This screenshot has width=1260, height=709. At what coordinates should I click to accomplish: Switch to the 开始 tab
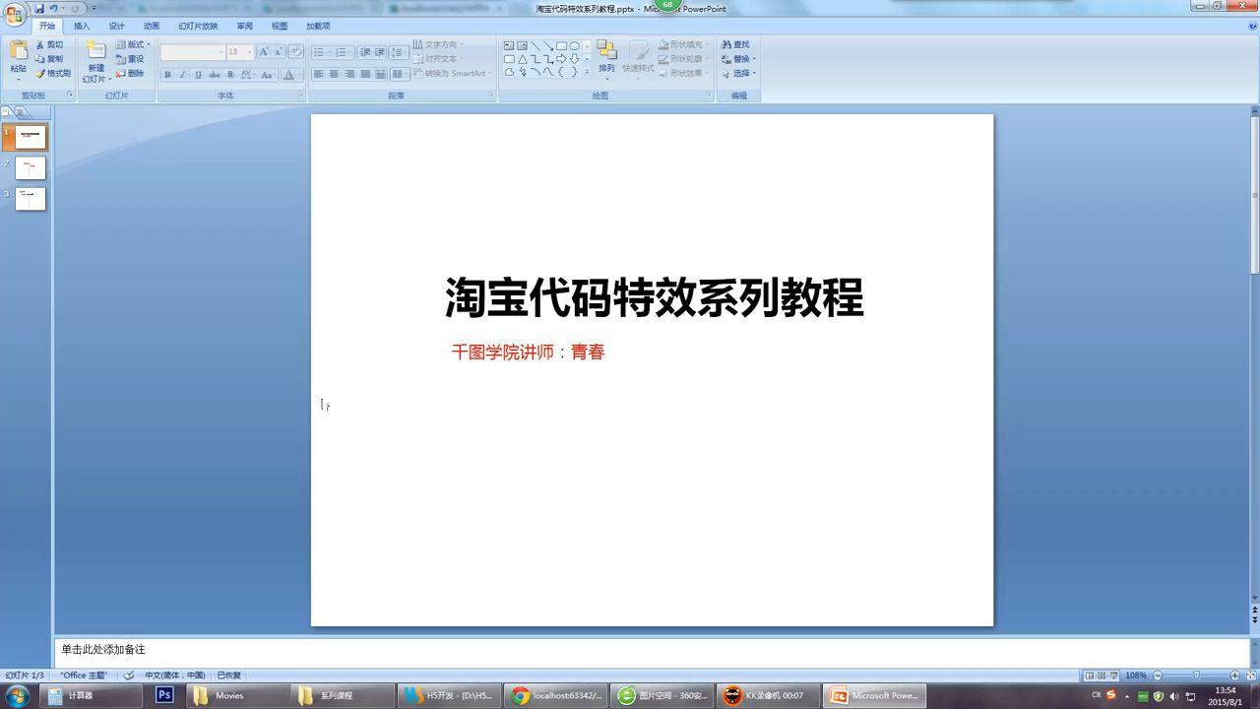click(x=47, y=26)
